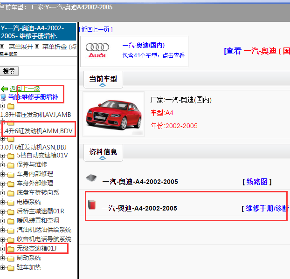Click folder icon of 底盘车桥转向系
Screen dimensions: 290x279
(x=11, y=193)
